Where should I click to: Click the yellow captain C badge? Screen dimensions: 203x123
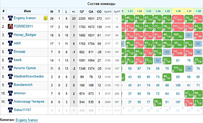(45, 18)
